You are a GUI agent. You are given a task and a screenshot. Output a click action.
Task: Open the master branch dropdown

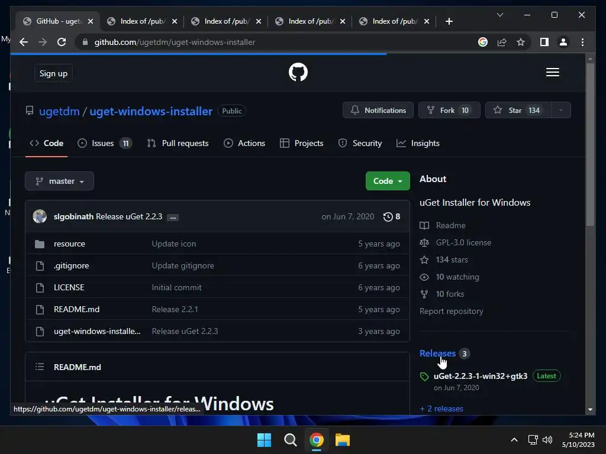(x=60, y=181)
